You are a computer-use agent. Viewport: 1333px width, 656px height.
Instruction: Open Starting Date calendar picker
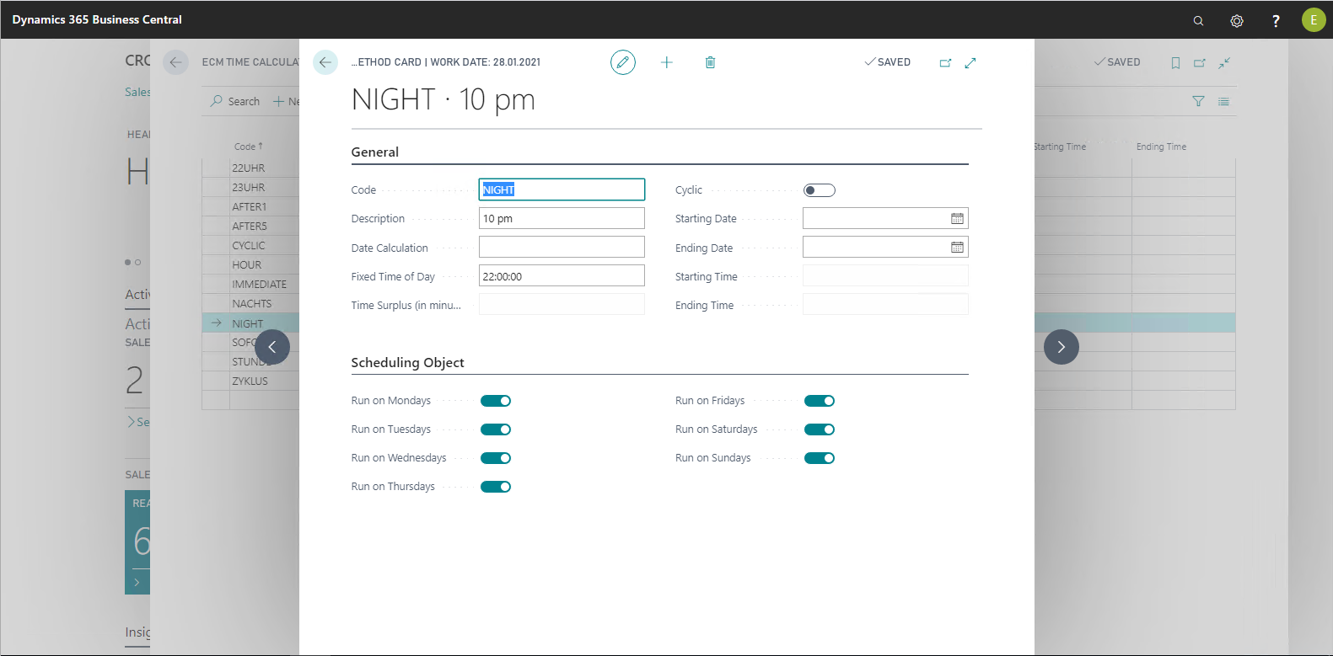tap(957, 219)
